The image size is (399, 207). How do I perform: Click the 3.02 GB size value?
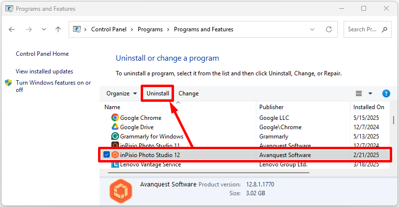[x=255, y=193]
